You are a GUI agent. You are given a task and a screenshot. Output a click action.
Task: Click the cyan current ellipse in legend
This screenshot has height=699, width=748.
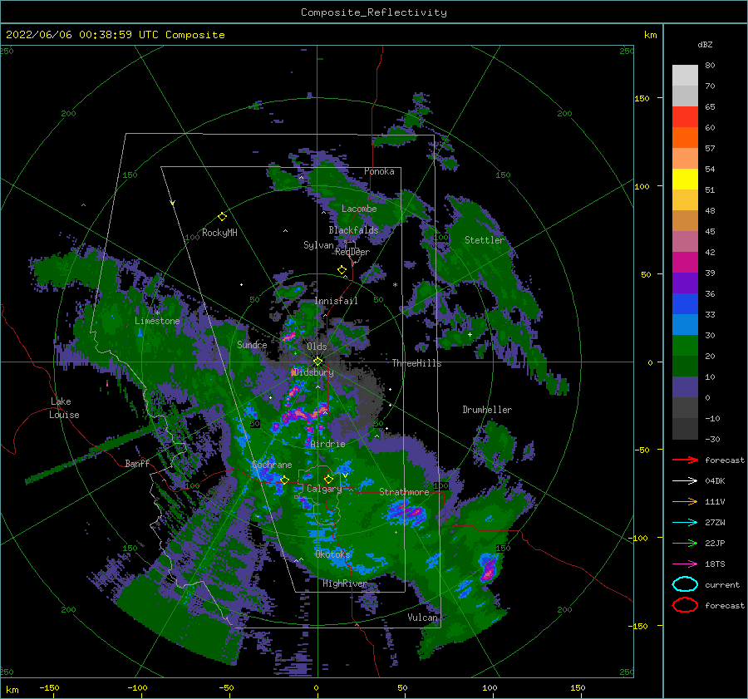click(685, 584)
